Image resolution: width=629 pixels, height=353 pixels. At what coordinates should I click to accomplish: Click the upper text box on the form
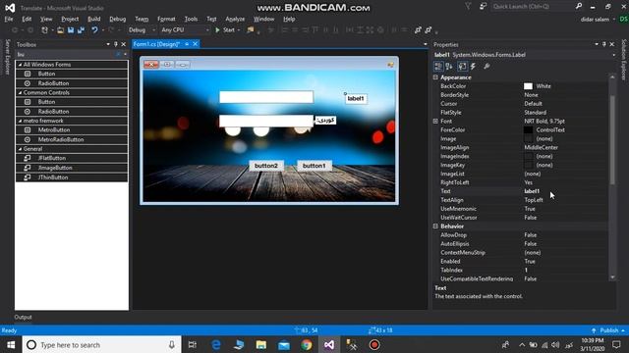point(266,97)
